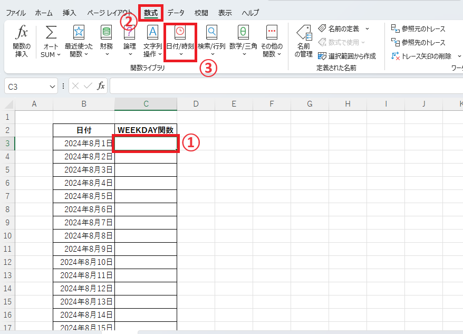Expand the Name Box dropdown arrow
The width and height of the screenshot is (463, 334).
(52, 87)
